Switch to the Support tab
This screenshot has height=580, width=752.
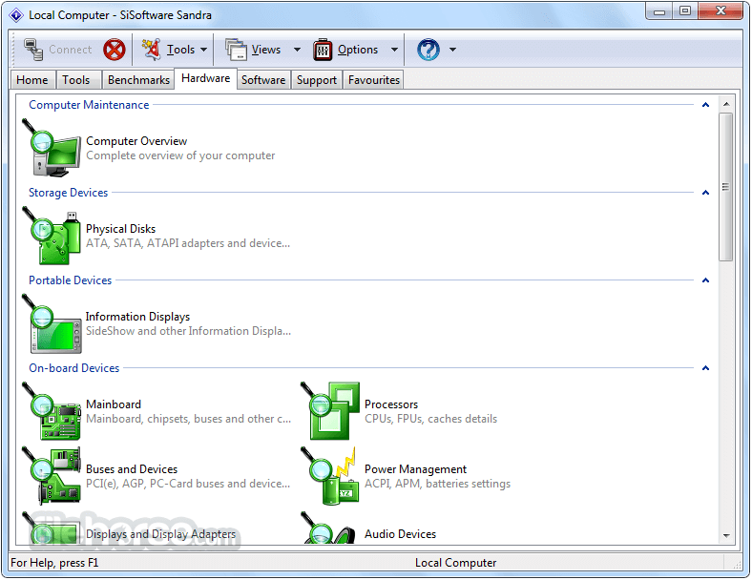click(x=317, y=80)
